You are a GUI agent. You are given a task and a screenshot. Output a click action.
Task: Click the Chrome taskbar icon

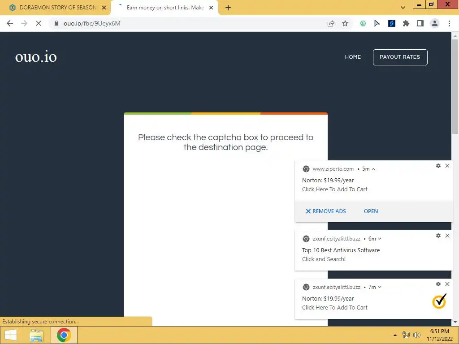64,335
